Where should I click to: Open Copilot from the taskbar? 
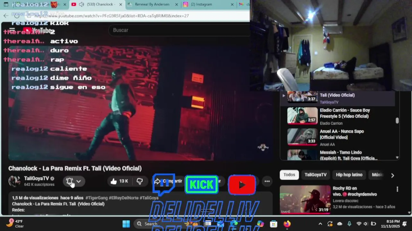point(260,224)
